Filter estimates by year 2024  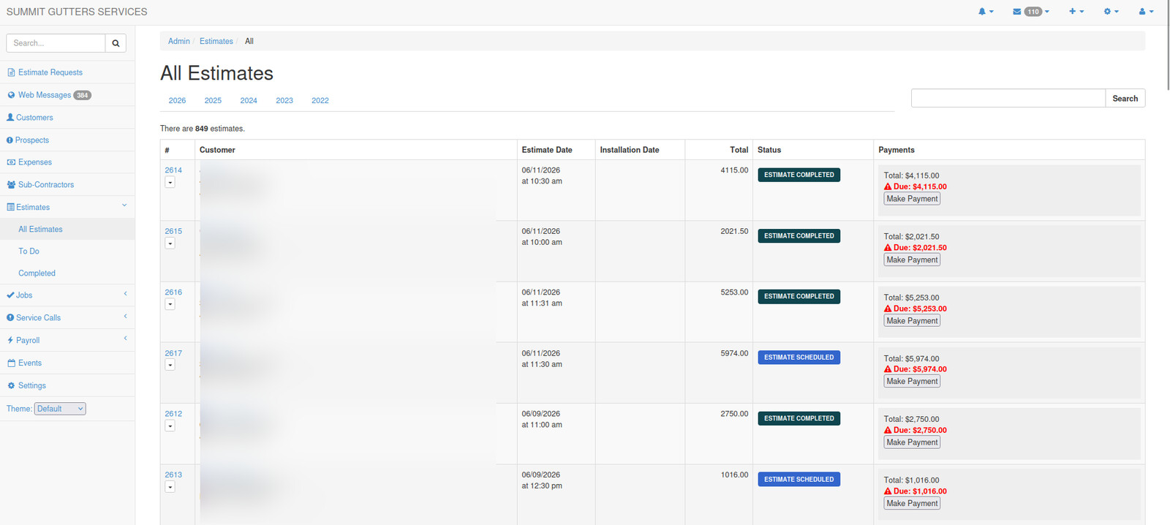tap(249, 101)
